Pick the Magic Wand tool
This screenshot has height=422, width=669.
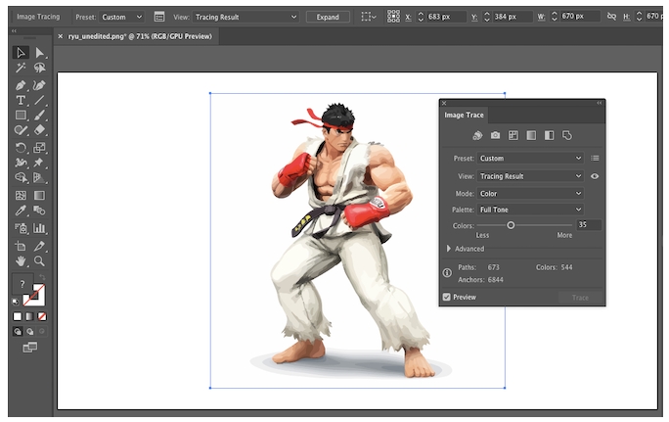[21, 69]
